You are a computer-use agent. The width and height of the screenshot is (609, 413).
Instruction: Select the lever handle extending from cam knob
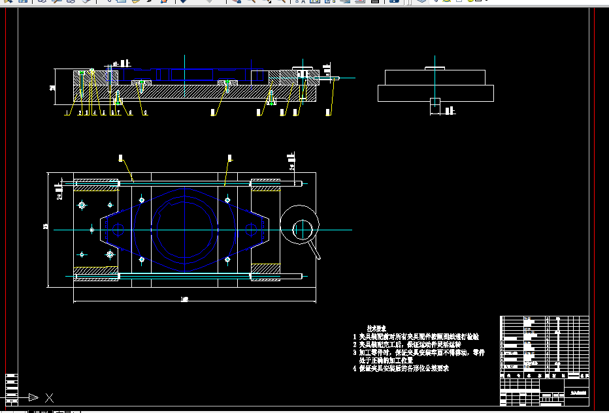click(314, 249)
